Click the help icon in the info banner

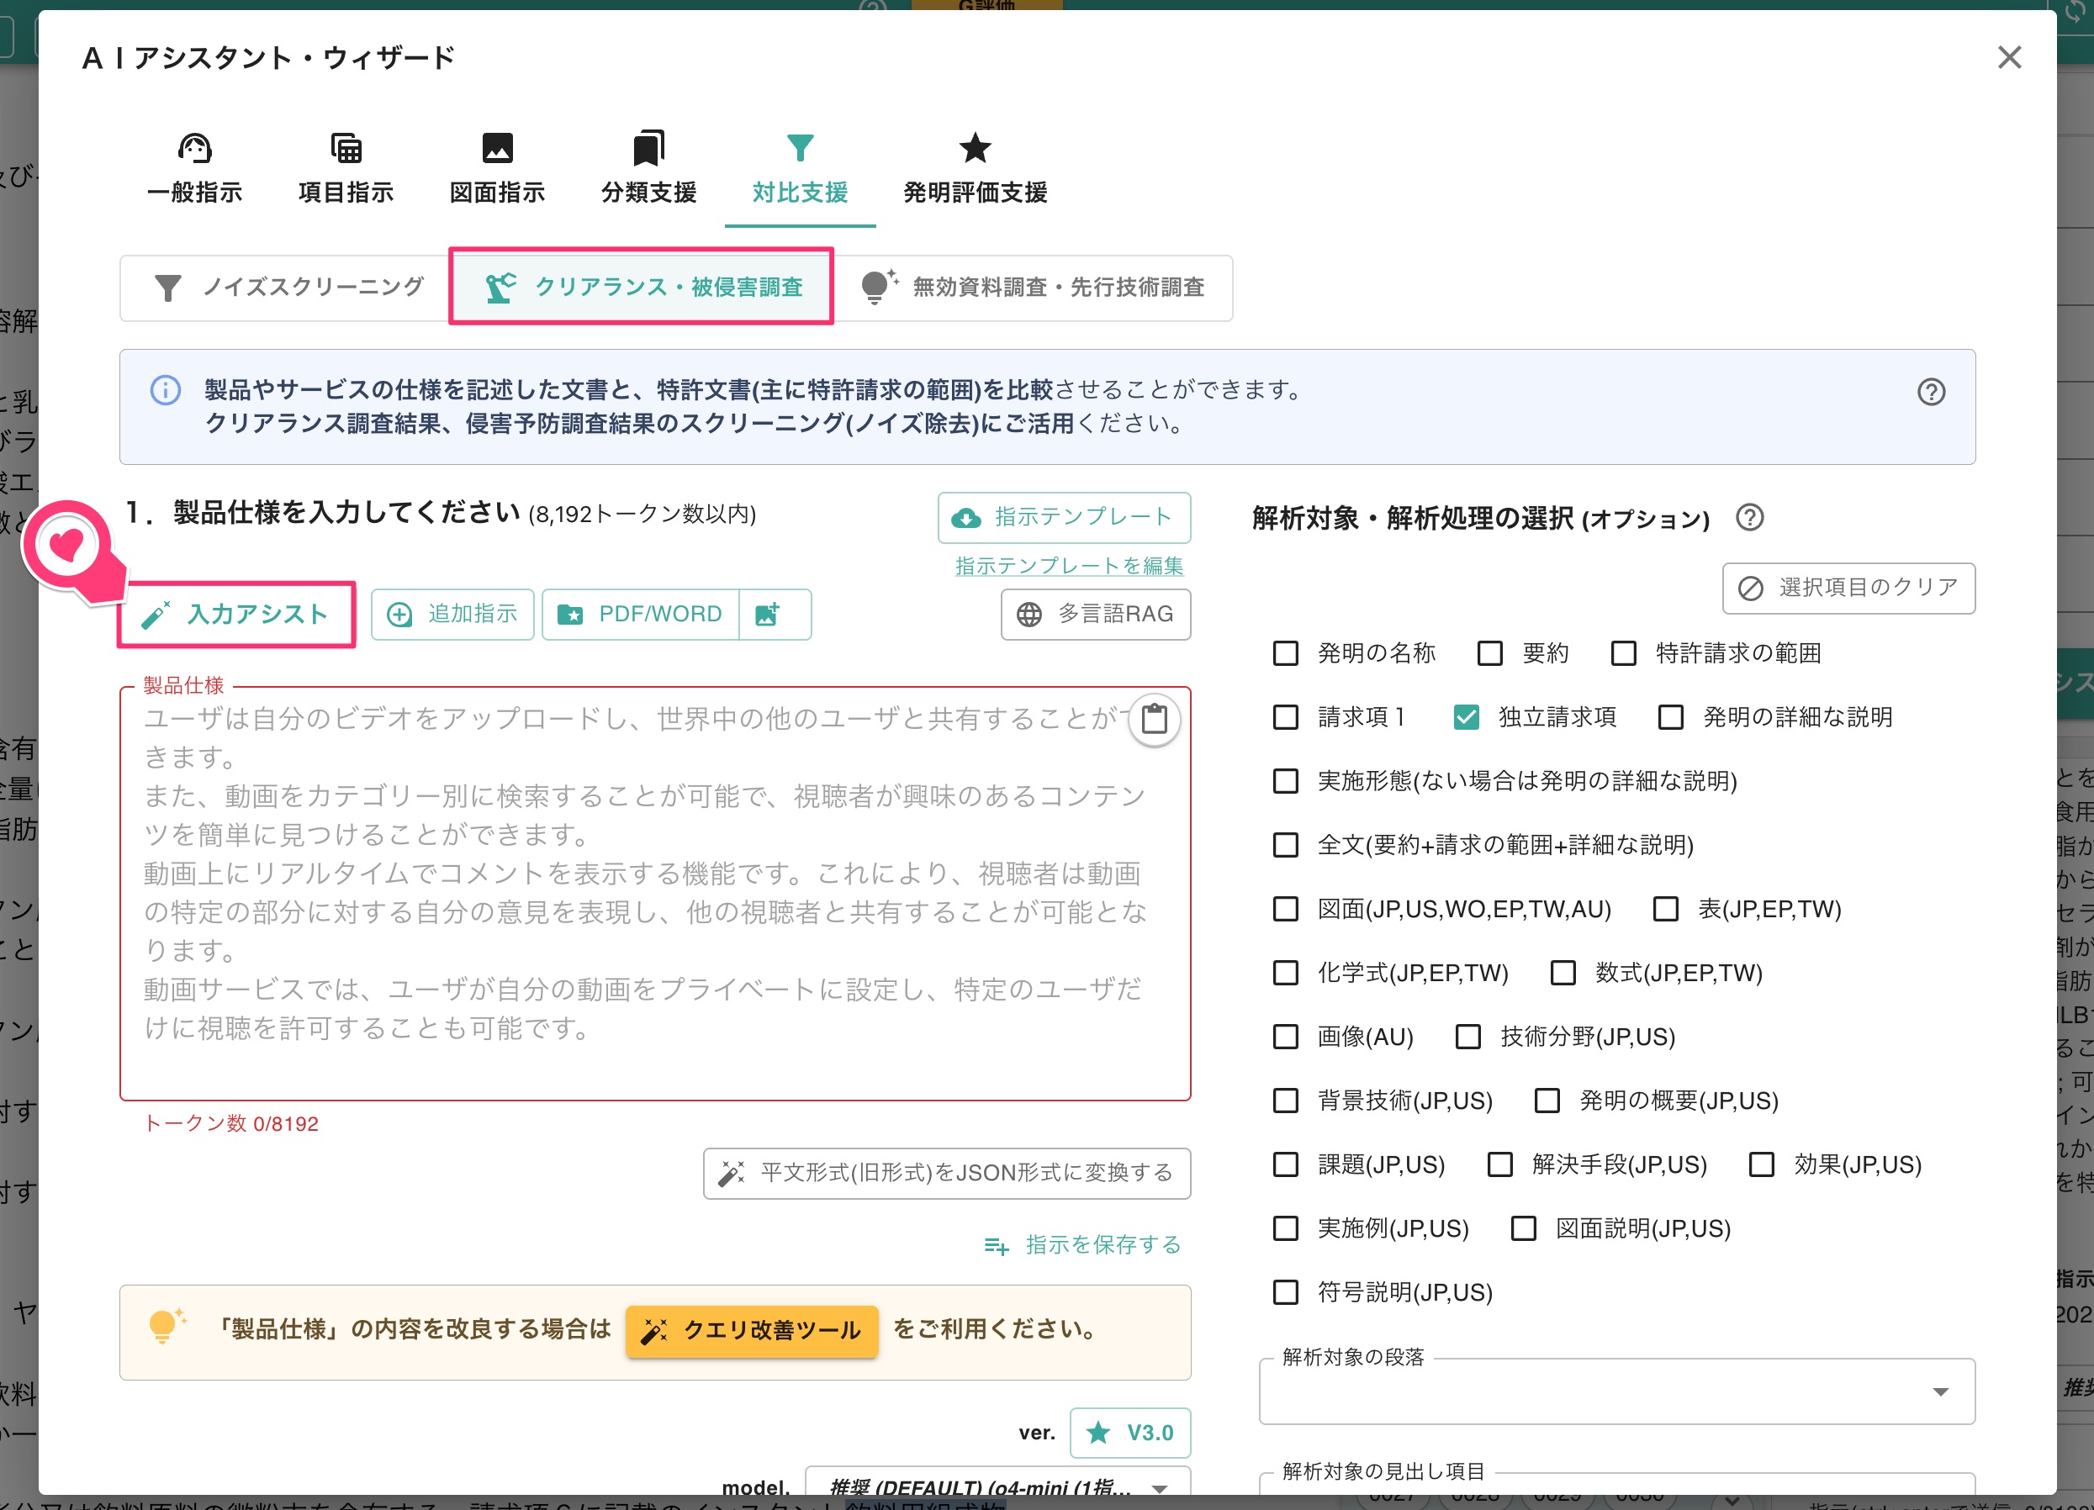[1931, 393]
